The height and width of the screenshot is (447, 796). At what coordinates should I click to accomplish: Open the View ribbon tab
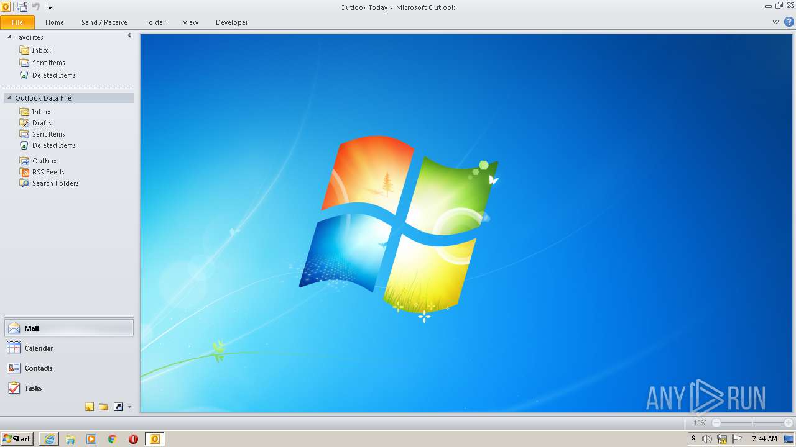point(190,22)
